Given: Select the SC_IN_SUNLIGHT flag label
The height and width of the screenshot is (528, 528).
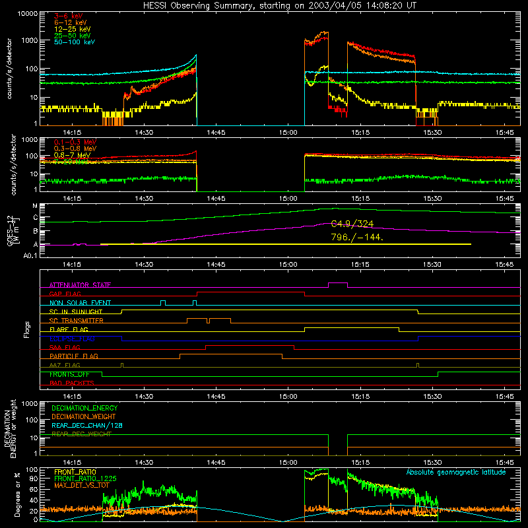Looking at the screenshot, I should point(76,312).
